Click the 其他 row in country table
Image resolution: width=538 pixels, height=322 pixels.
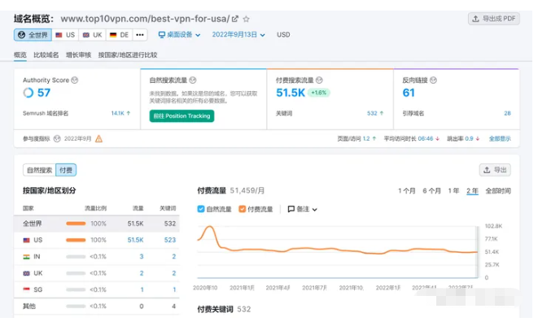click(x=97, y=307)
